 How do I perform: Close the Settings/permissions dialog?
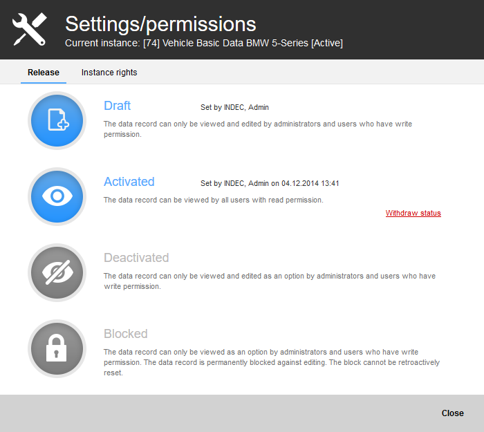(452, 413)
